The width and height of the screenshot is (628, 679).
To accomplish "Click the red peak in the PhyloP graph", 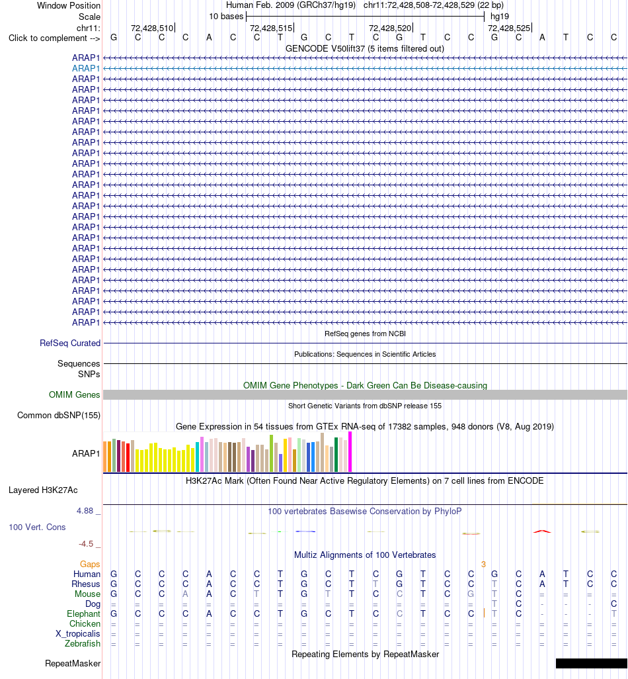I will 542,531.
